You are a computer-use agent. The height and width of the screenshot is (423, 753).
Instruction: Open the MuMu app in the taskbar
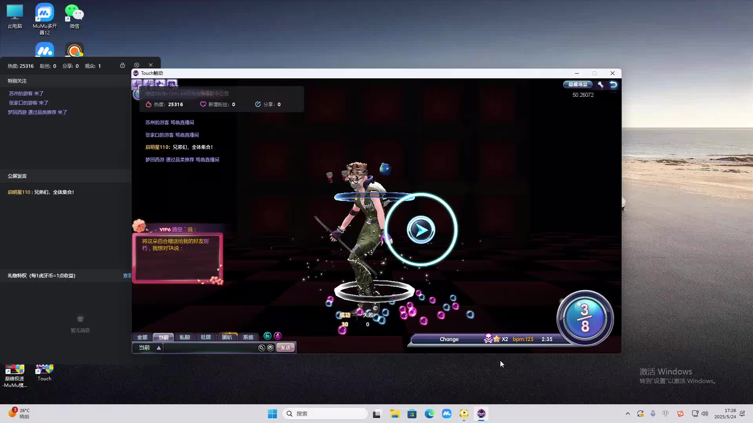pyautogui.click(x=447, y=414)
